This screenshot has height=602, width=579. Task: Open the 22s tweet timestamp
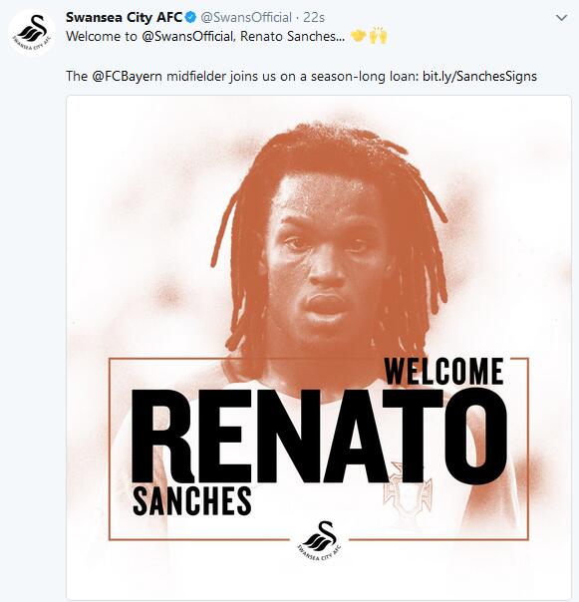coord(314,17)
